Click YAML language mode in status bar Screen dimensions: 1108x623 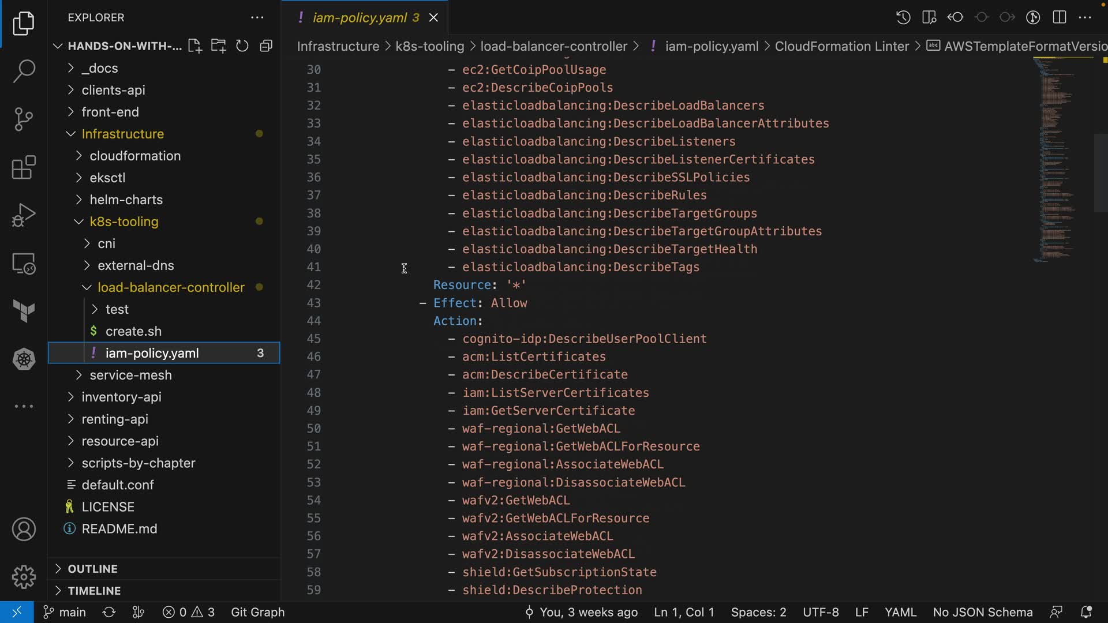point(900,612)
